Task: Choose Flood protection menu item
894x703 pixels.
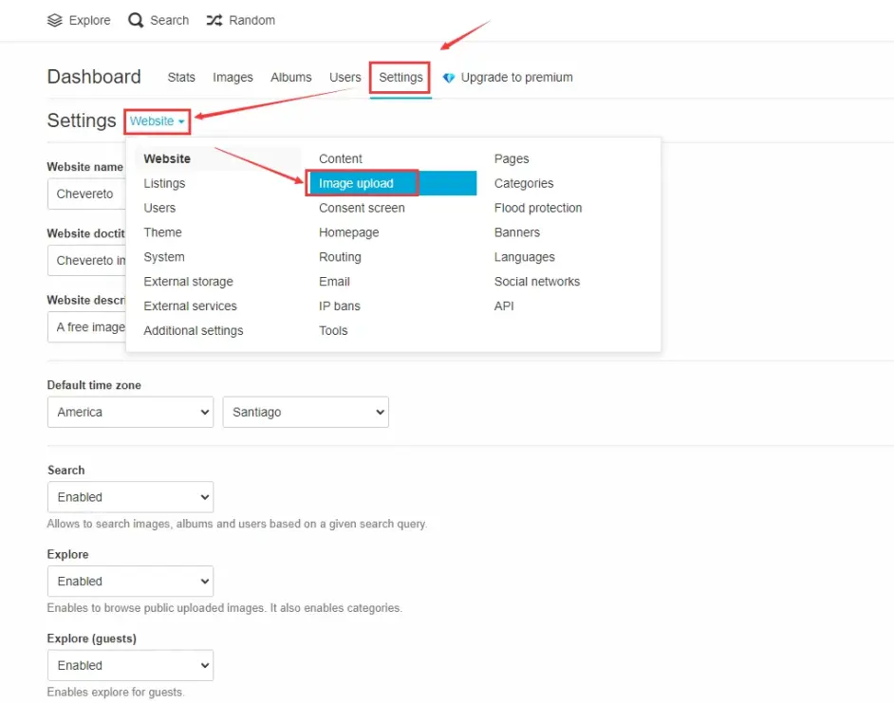Action: pyautogui.click(x=538, y=209)
